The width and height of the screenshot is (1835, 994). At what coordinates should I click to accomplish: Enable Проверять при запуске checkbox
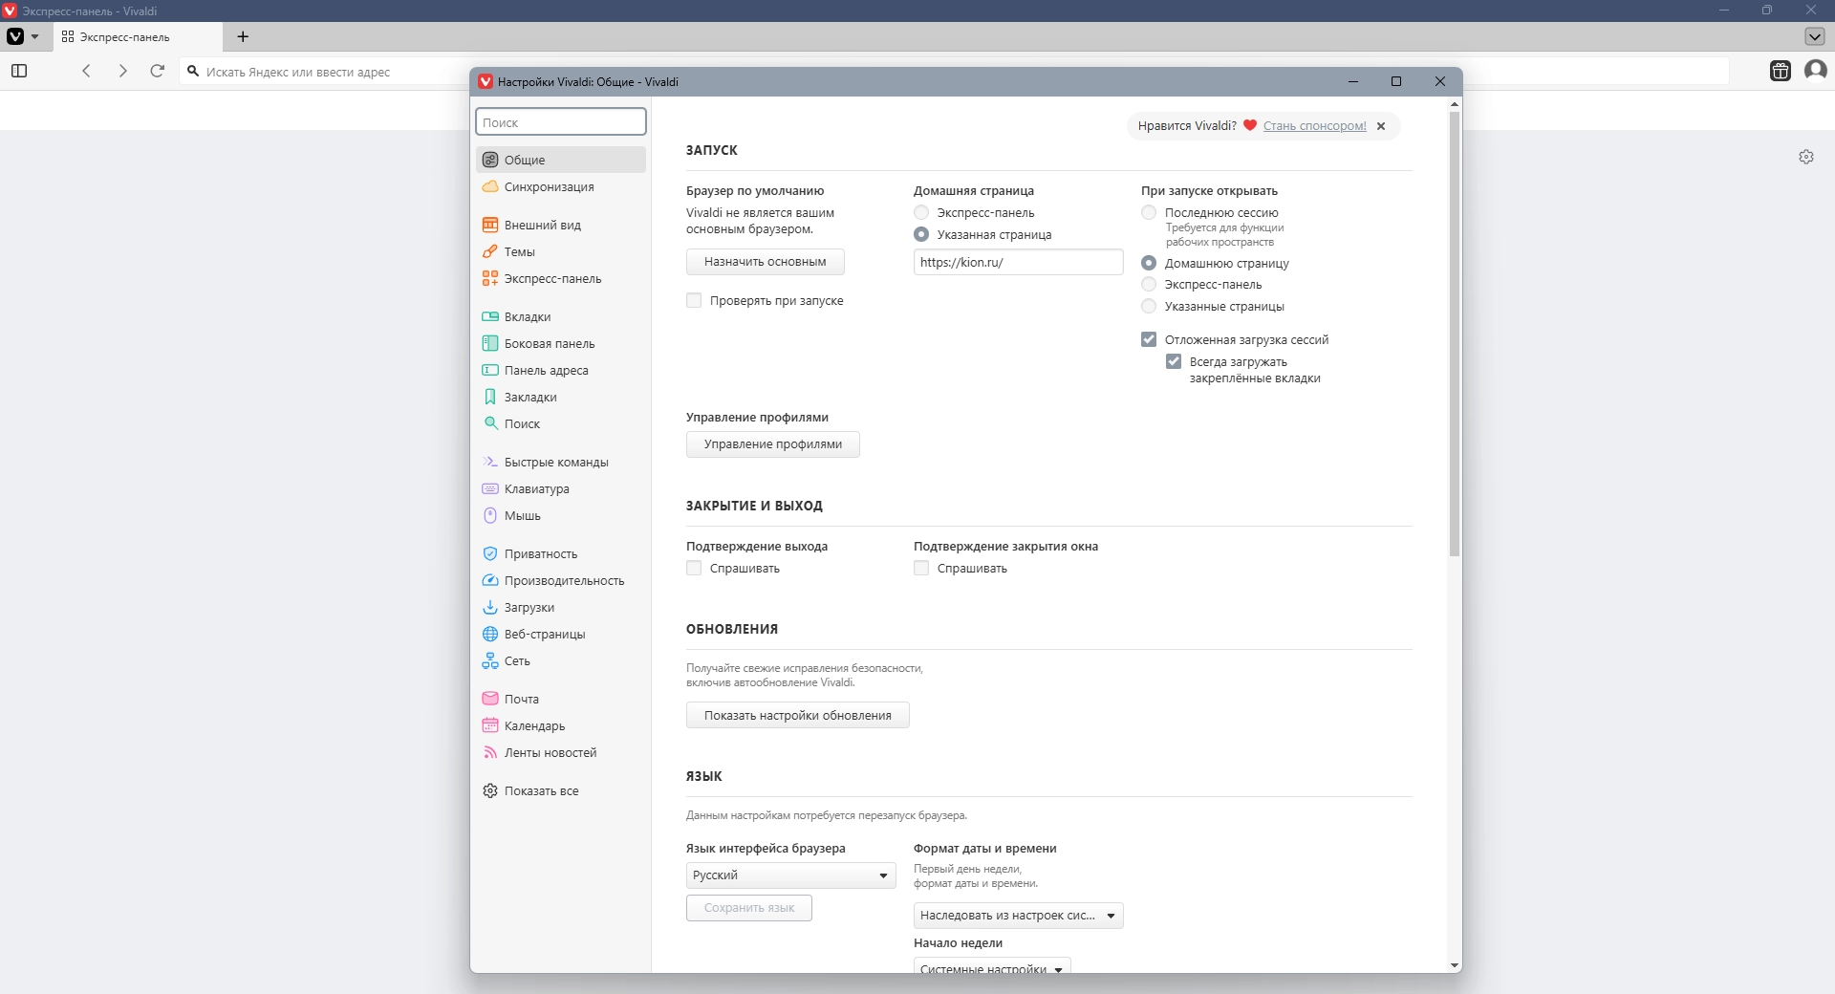[694, 300]
